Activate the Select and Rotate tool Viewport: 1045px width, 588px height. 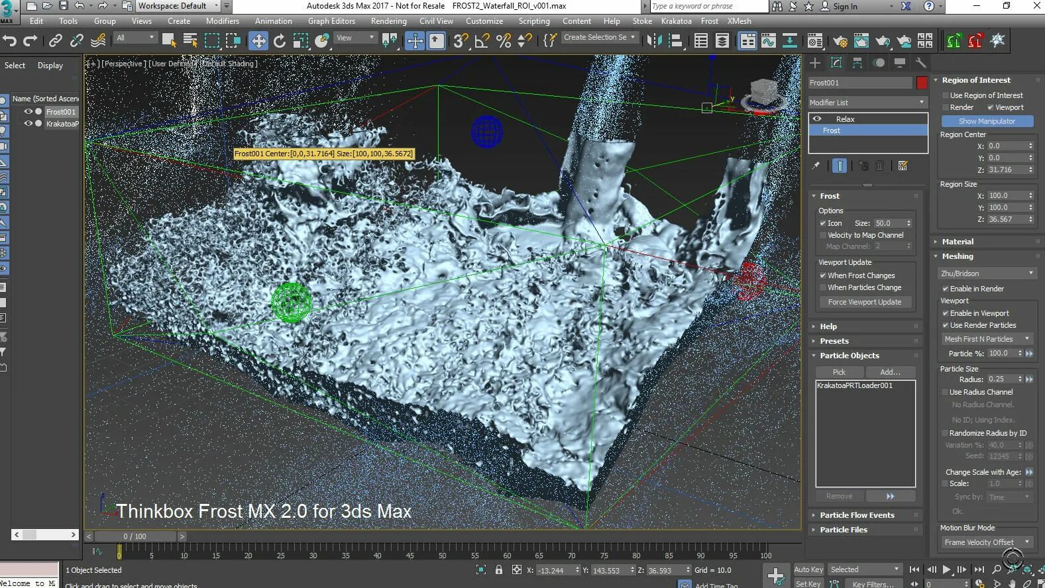280,41
